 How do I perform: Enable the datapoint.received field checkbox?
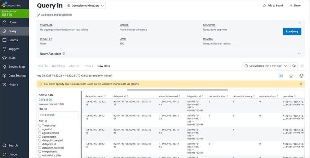point(40,148)
